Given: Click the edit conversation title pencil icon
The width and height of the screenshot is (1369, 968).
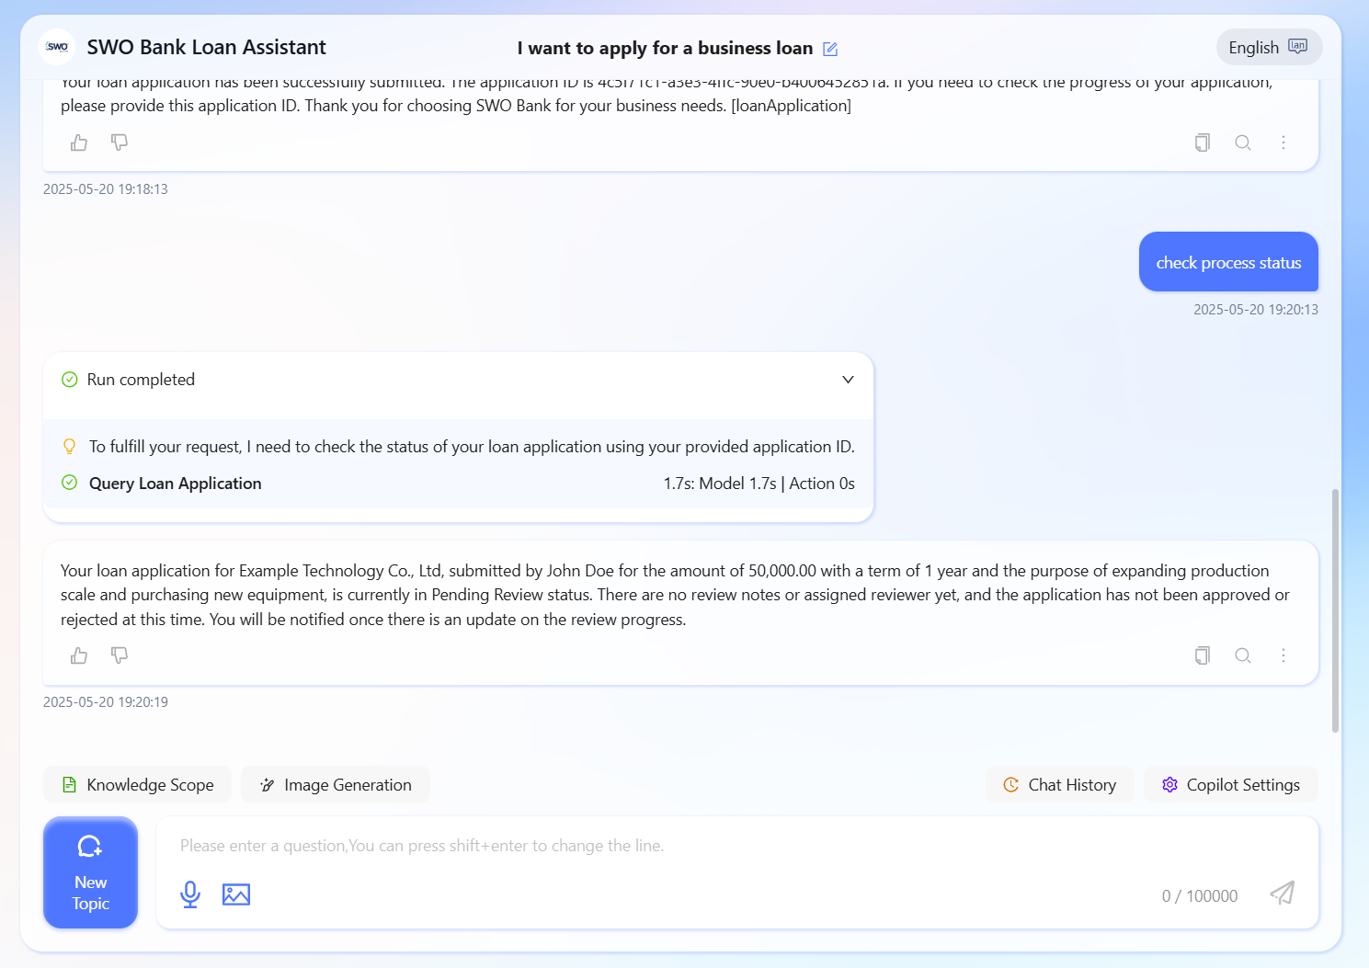Looking at the screenshot, I should pyautogui.click(x=830, y=49).
